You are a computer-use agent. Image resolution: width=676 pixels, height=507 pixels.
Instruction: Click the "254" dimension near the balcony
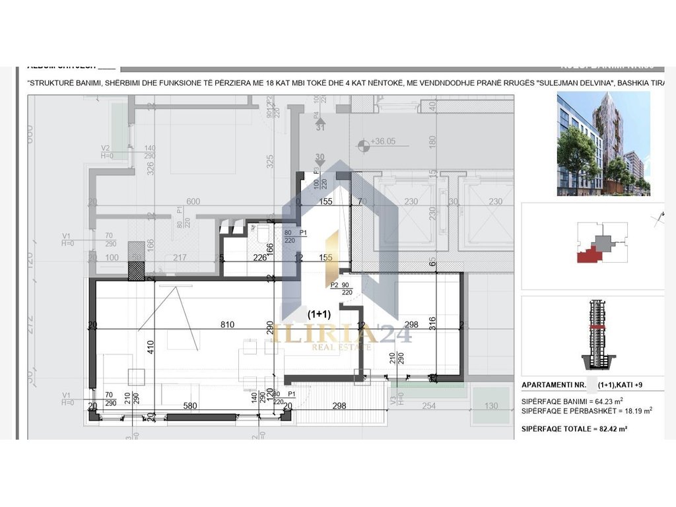[429, 406]
